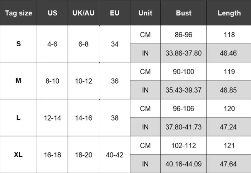Click length value 47.24 cell
This screenshot has width=251, height=173.
229,127
